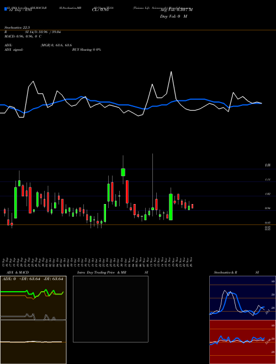Click the 'Intra Day Trading Price & MR' title

point(102,272)
